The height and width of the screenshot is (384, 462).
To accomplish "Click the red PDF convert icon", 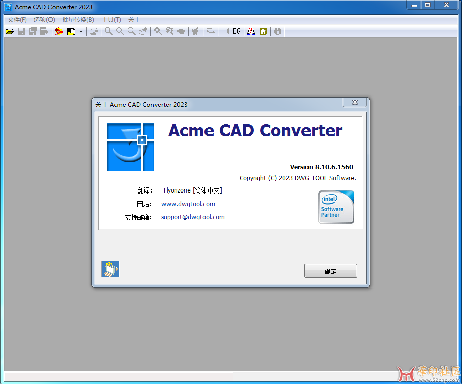I will point(59,31).
